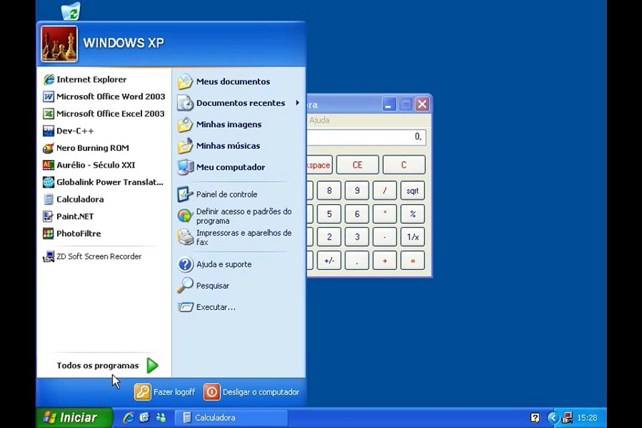Launch Paint.NET

pyautogui.click(x=69, y=216)
